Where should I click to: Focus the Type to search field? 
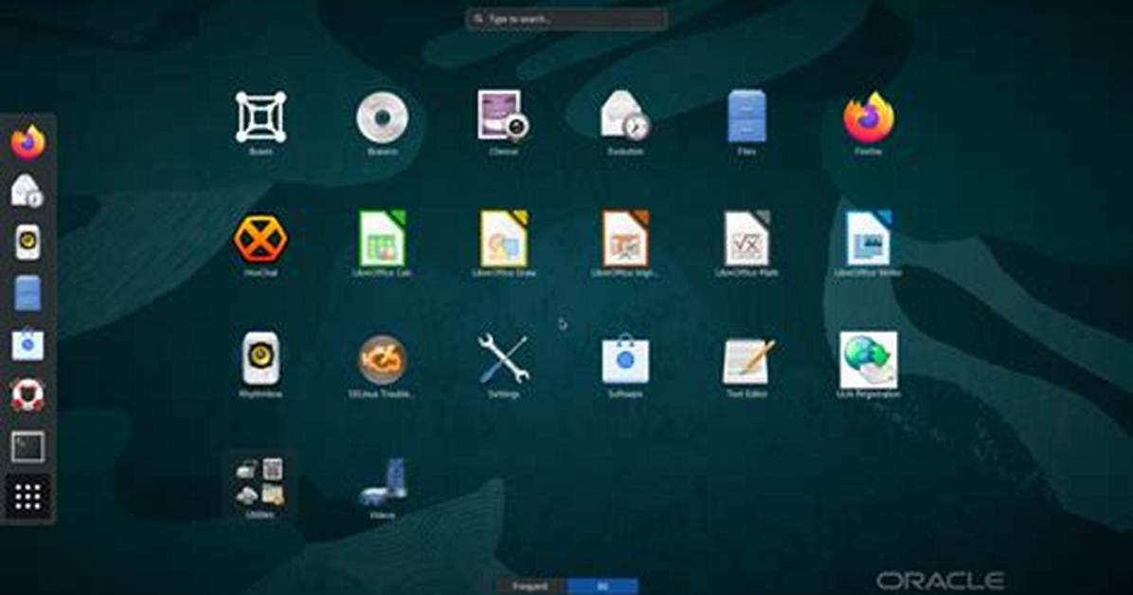tap(566, 19)
